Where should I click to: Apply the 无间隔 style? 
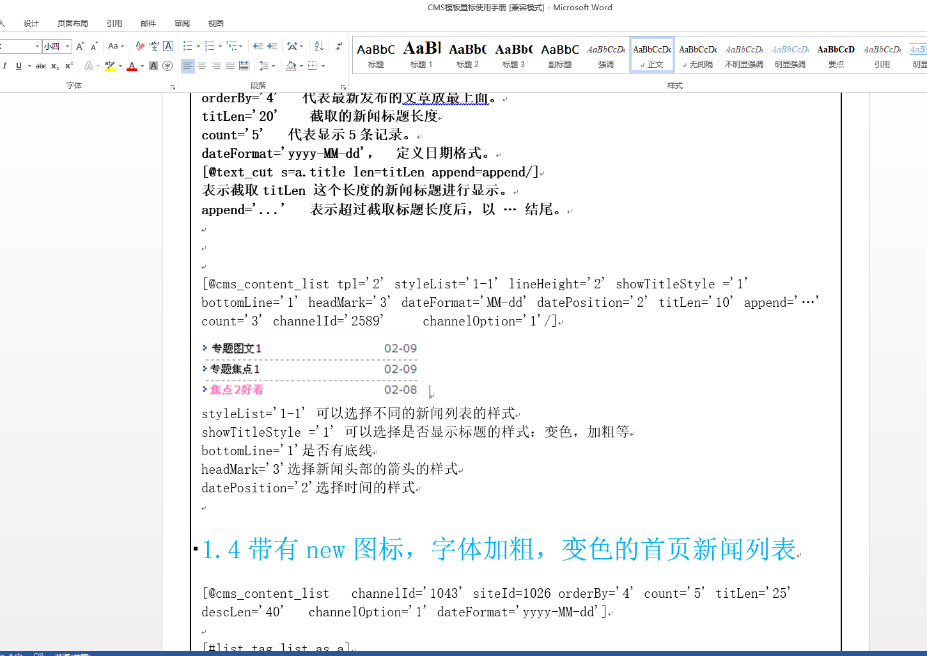point(697,55)
